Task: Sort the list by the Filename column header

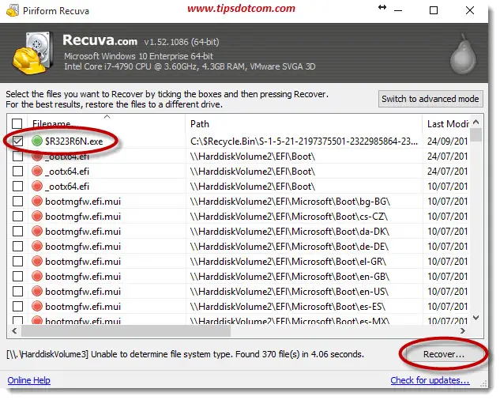Action: (x=107, y=124)
